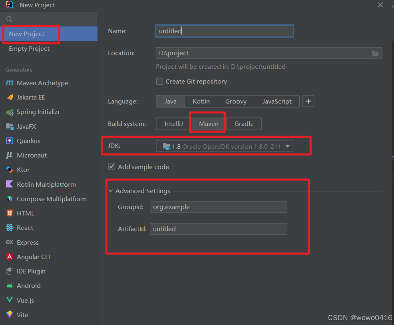The image size is (394, 325).
Task: Collapse the Advanced Settings section
Action: [x=111, y=191]
